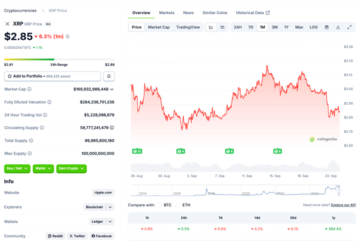Expand the Wallets list chevron
The image size is (359, 241).
(110, 221)
